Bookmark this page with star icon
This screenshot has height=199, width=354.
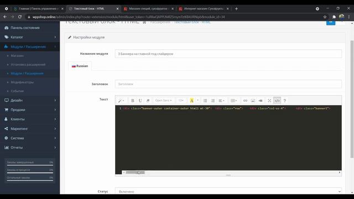coord(325,17)
